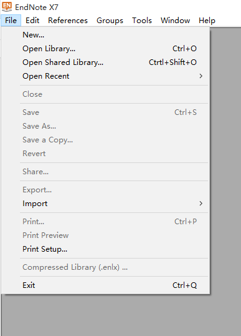Expand the Open Recent submenu
The height and width of the screenshot is (336, 241).
pos(115,76)
